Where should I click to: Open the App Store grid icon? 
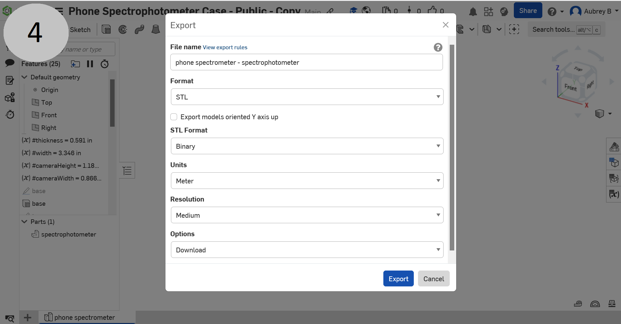(488, 12)
